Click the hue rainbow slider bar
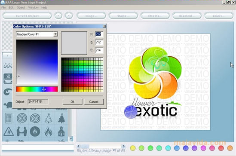The image size is (236, 156). click(37, 89)
